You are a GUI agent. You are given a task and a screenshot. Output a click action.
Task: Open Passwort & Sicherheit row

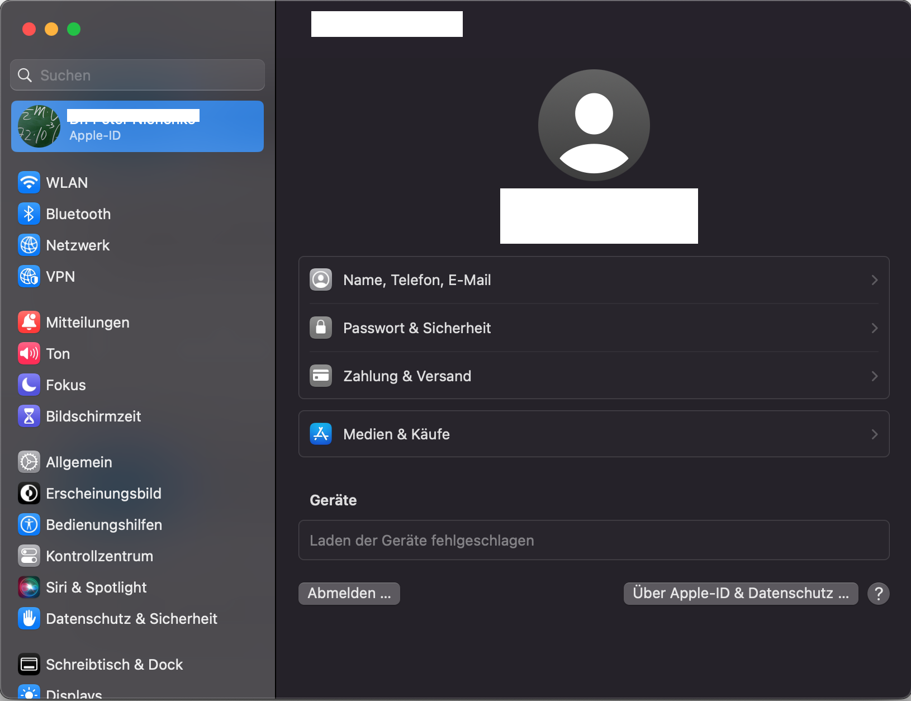pyautogui.click(x=594, y=328)
